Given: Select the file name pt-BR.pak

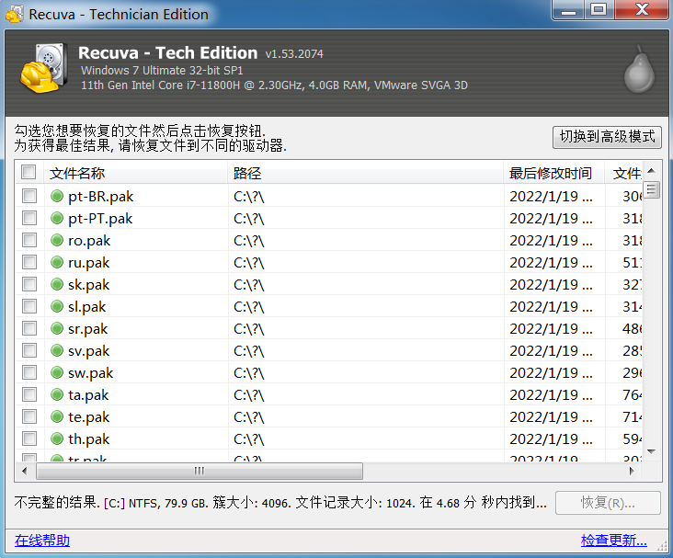Looking at the screenshot, I should click(101, 197).
